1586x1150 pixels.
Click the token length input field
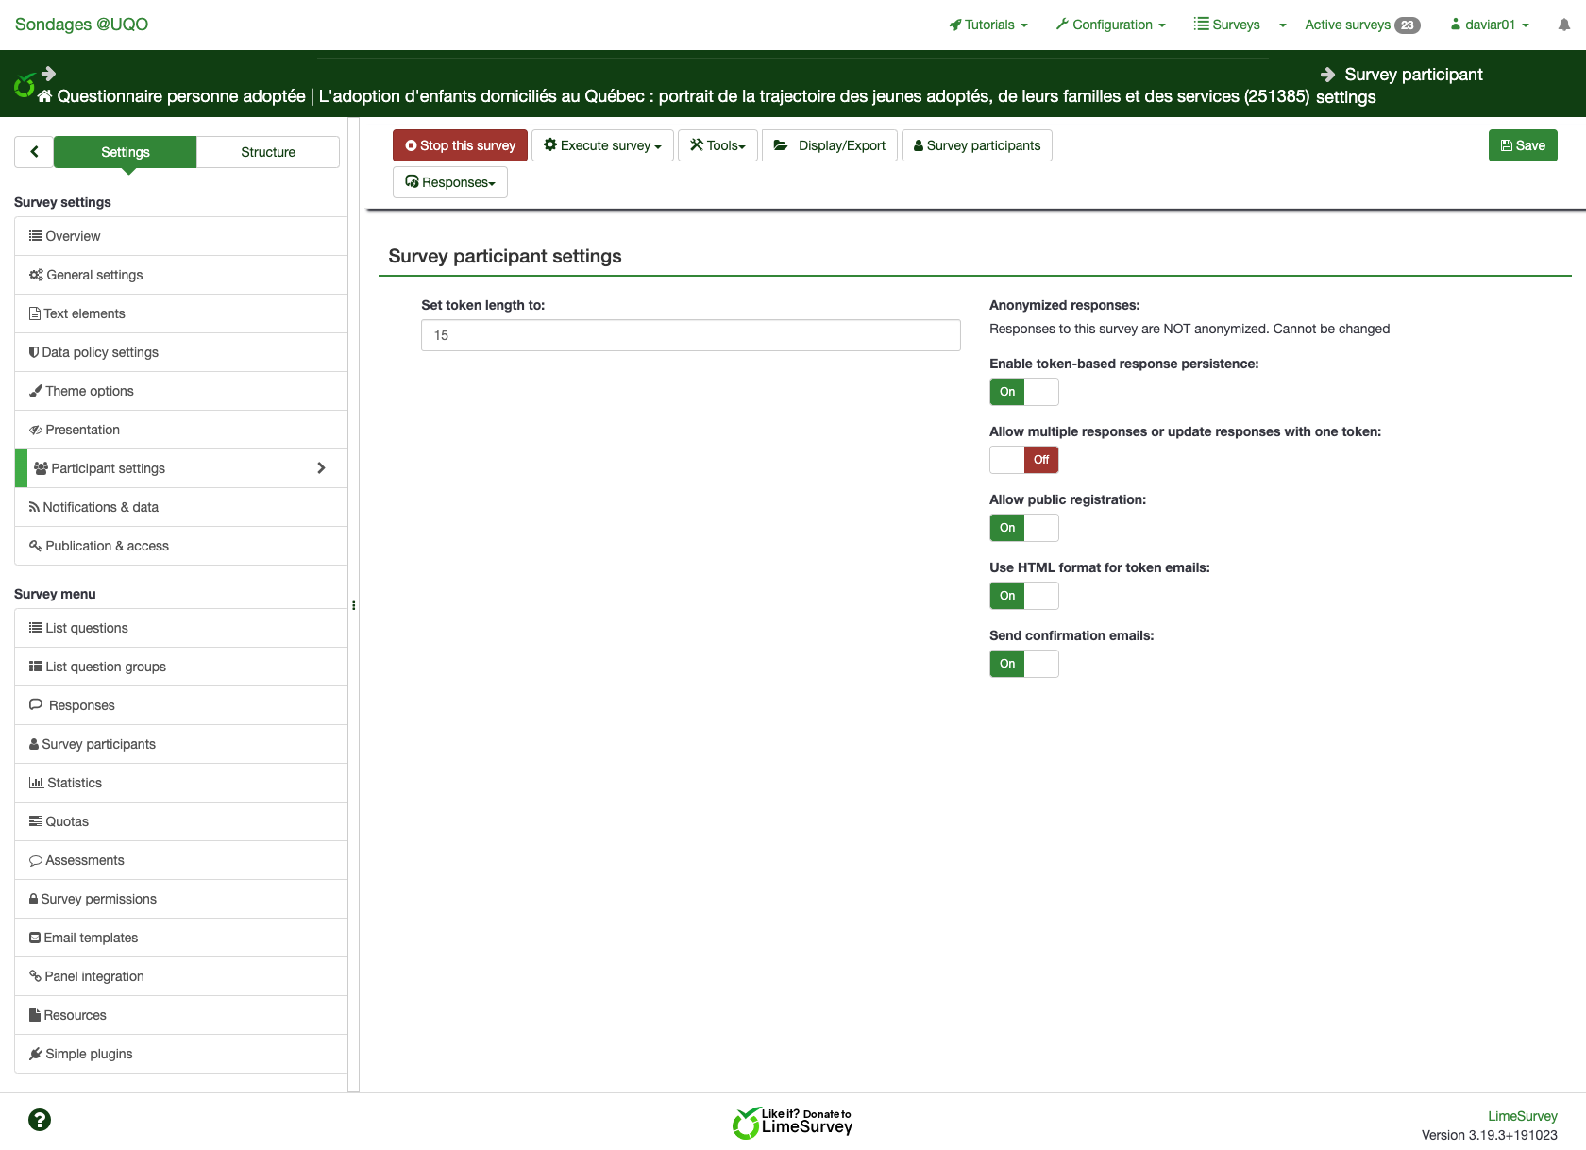coord(690,335)
